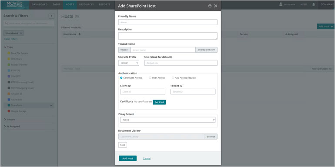Click the mladmin user profile icon

[281, 4]
